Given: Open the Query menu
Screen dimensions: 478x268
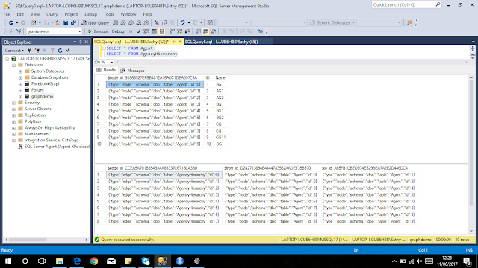Looking at the screenshot, I should tap(52, 14).
